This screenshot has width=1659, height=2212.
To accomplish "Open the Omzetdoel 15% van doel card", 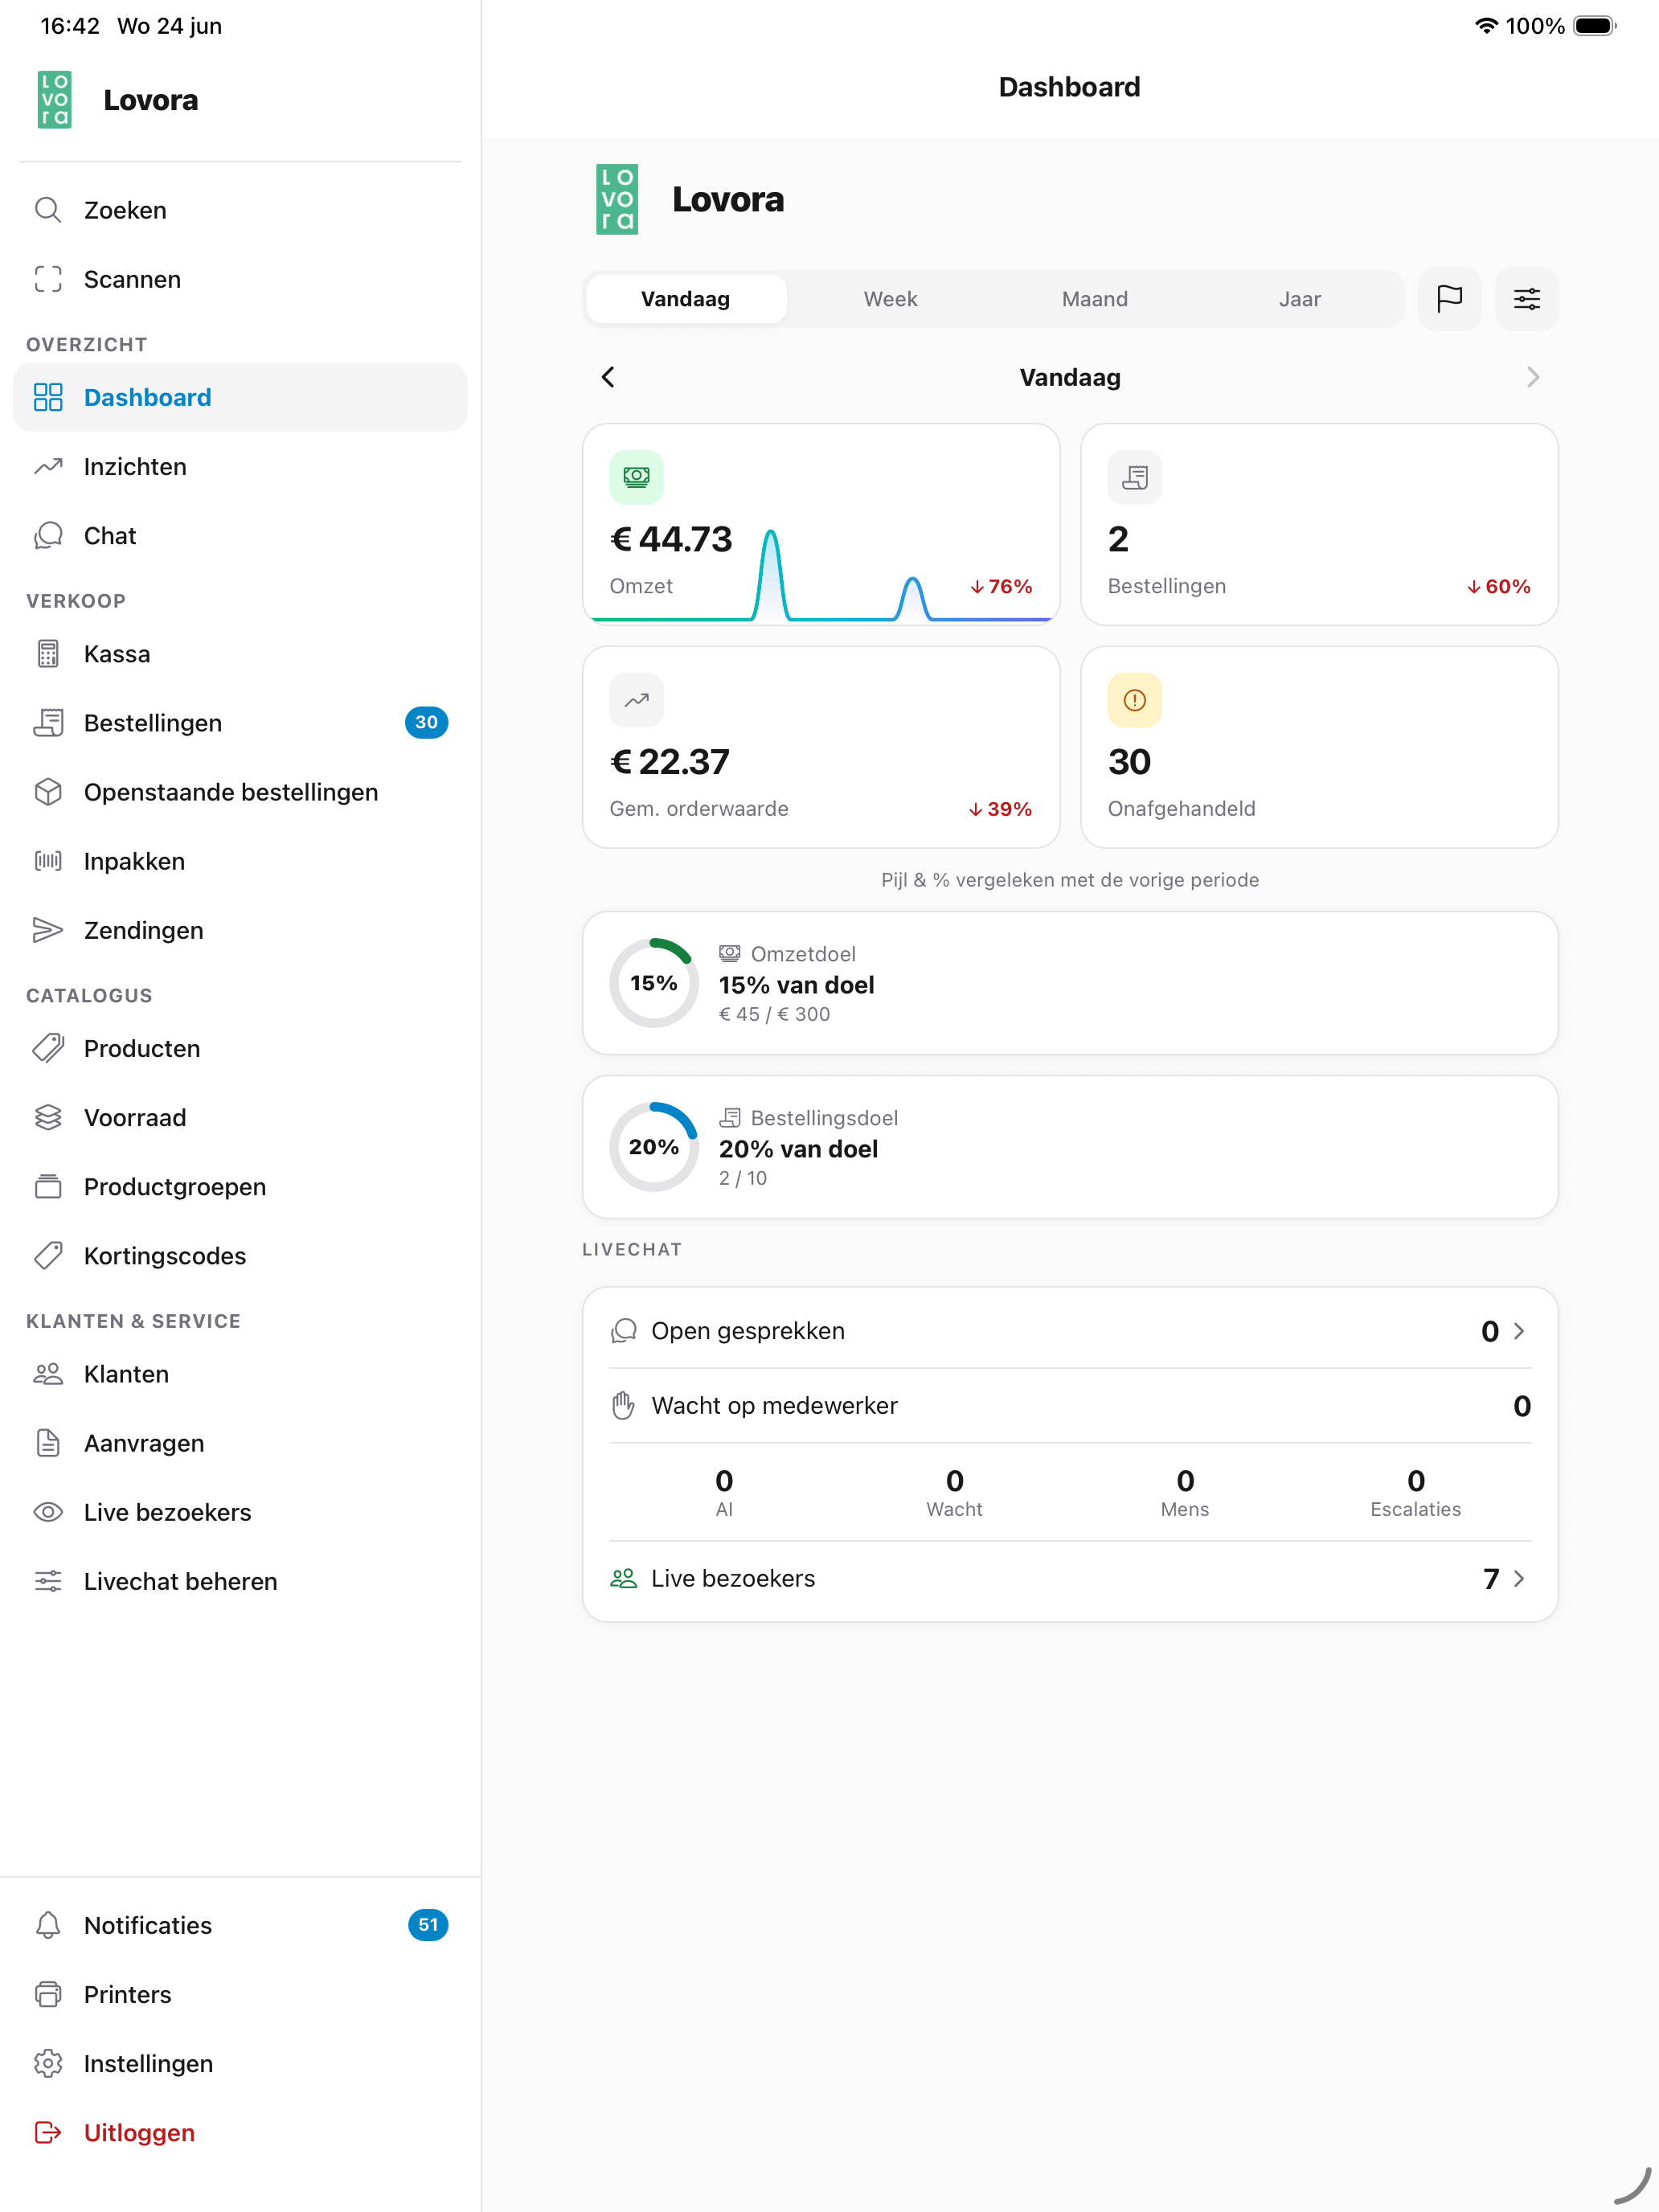I will click(x=1070, y=983).
